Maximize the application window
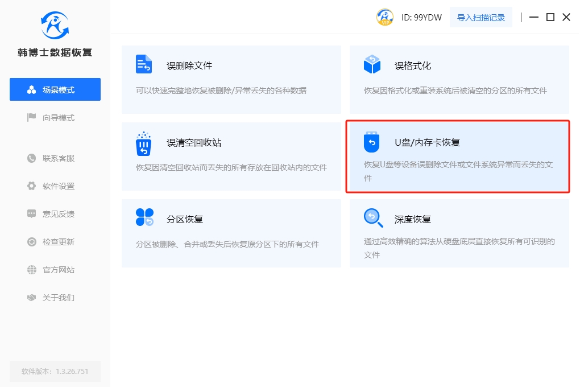Viewport: 580px width, 387px height. (550, 17)
